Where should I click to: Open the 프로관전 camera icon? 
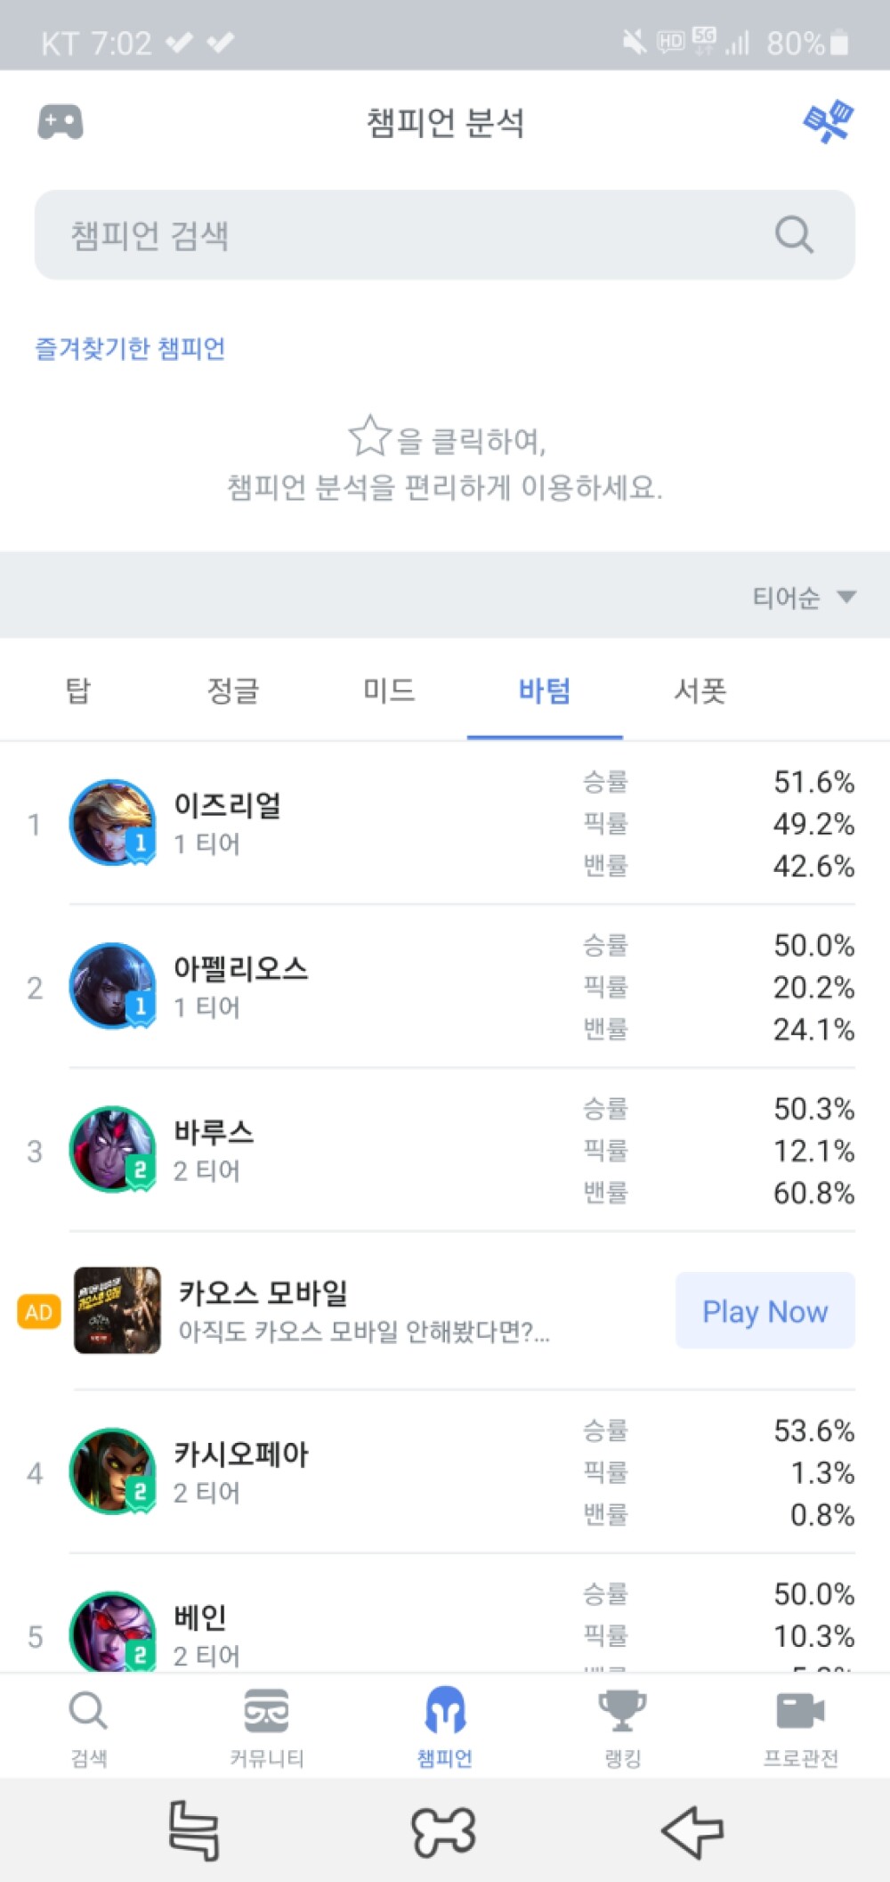coord(801,1711)
